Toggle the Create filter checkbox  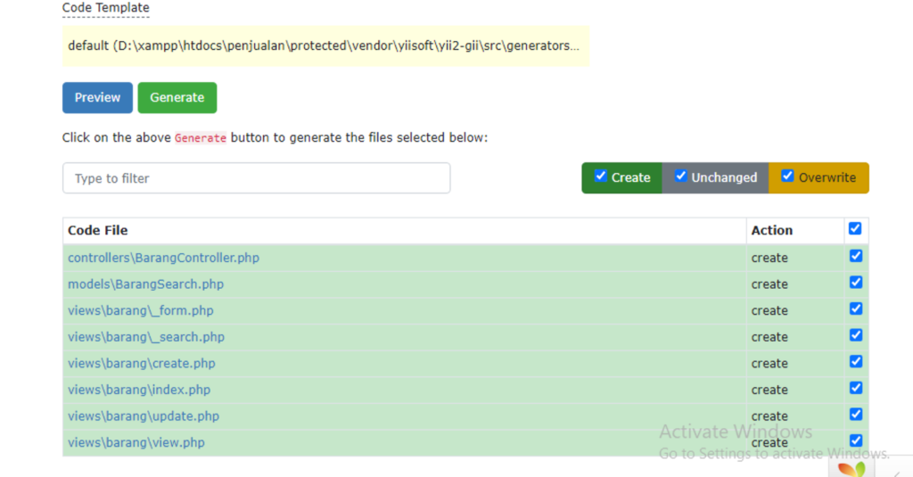601,176
